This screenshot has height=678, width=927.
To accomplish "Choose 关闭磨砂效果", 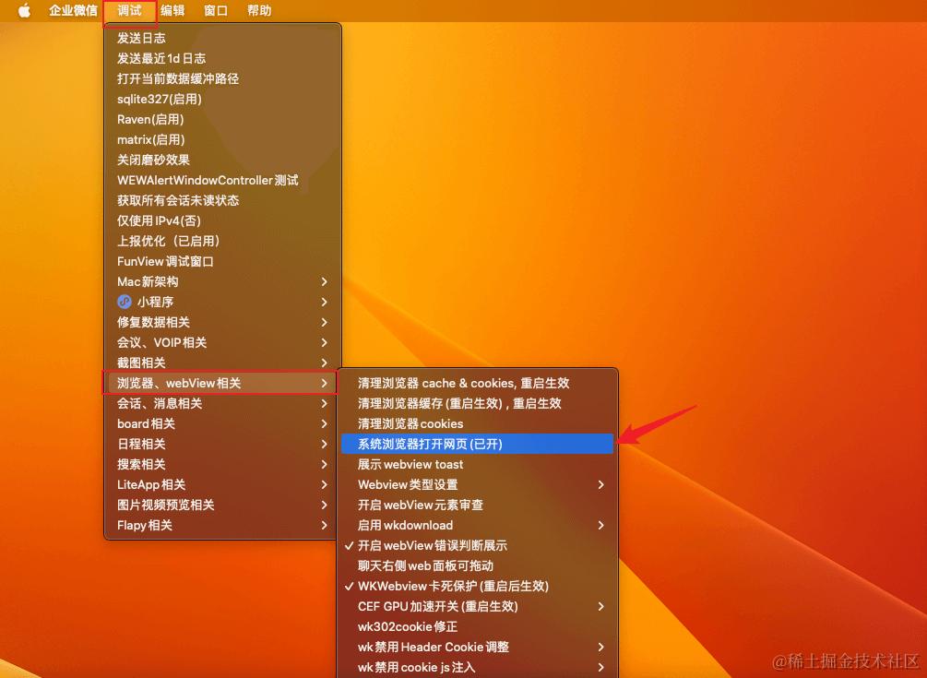I will [222, 160].
